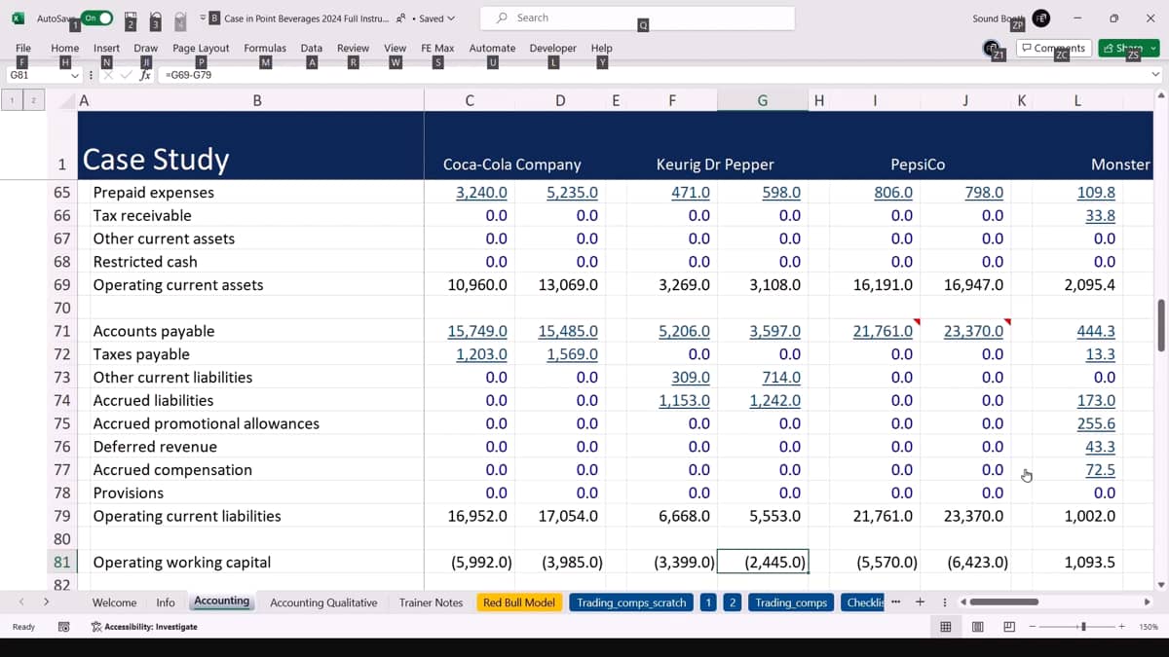The width and height of the screenshot is (1169, 657).
Task: Switch to the Welcome sheet tab
Action: pyautogui.click(x=114, y=602)
